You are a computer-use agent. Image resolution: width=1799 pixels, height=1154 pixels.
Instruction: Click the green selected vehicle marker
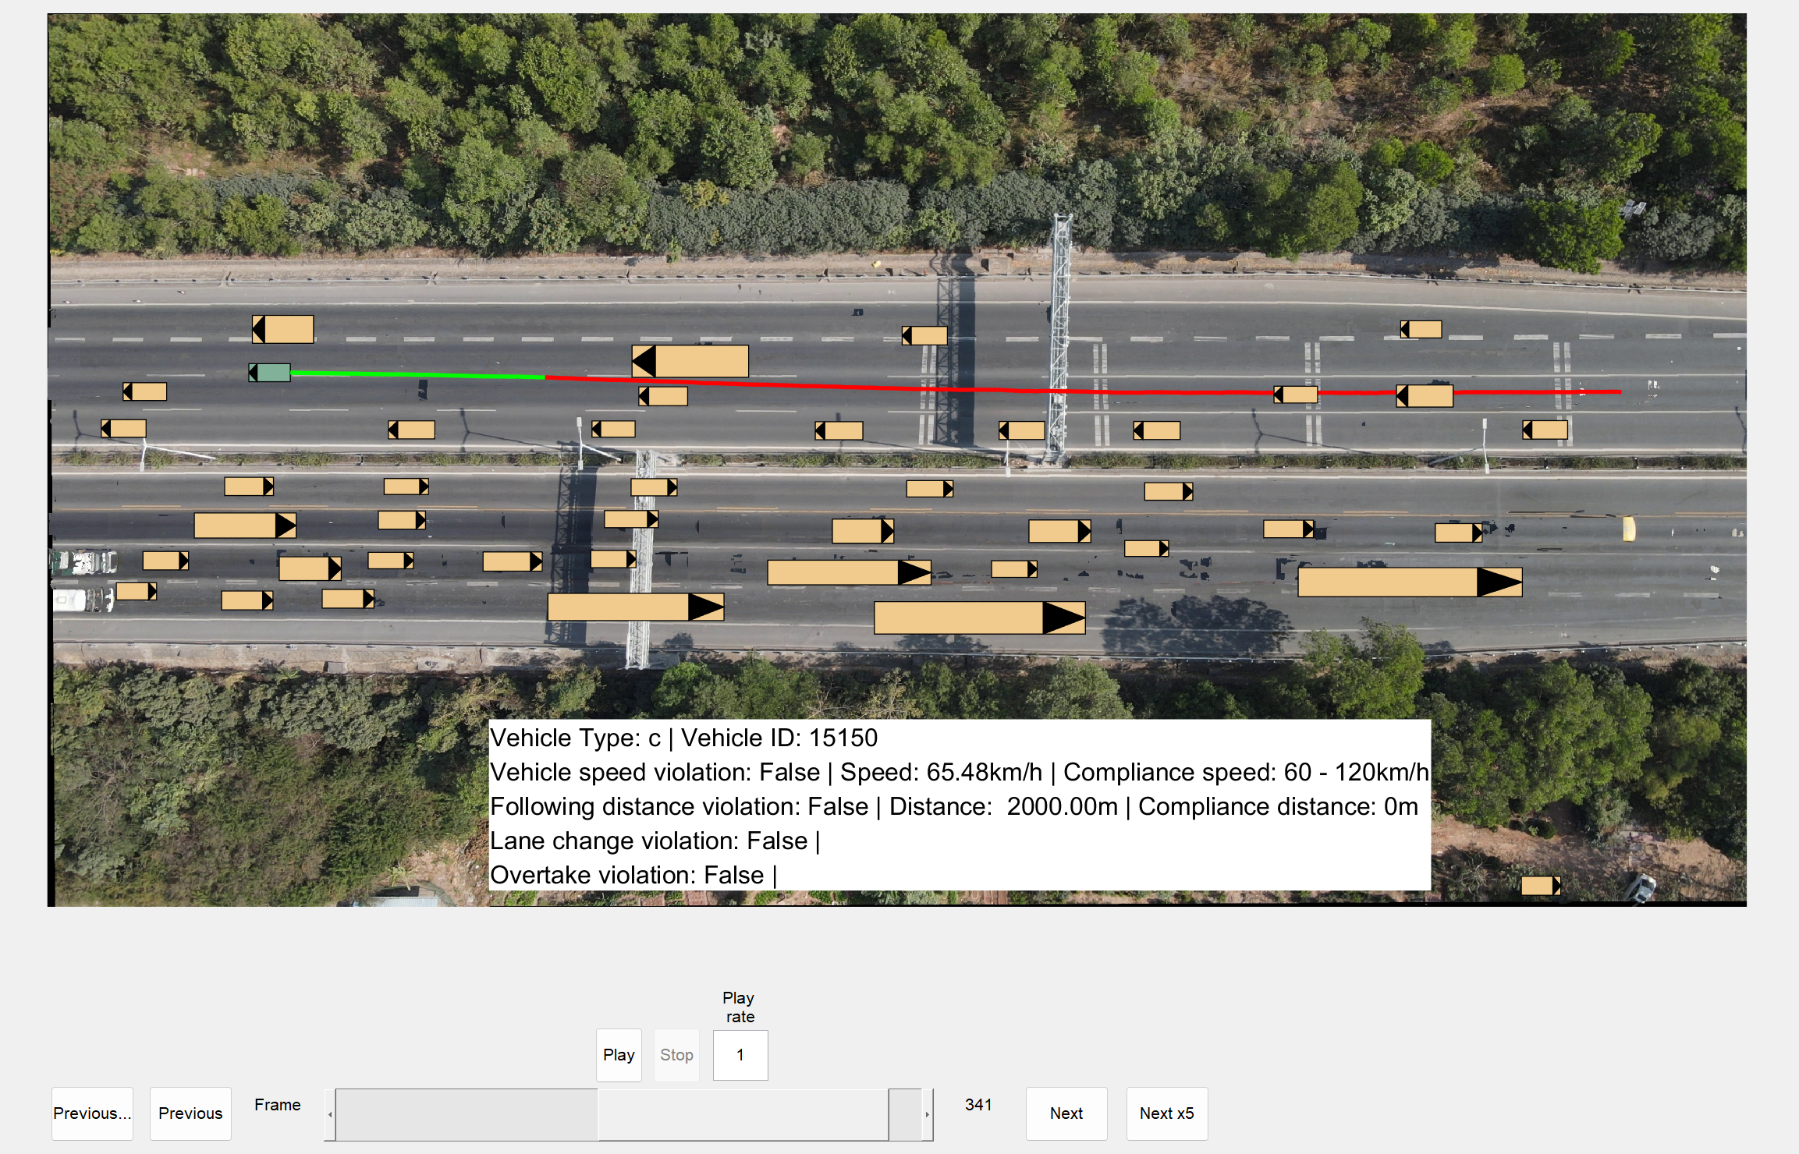(x=270, y=373)
